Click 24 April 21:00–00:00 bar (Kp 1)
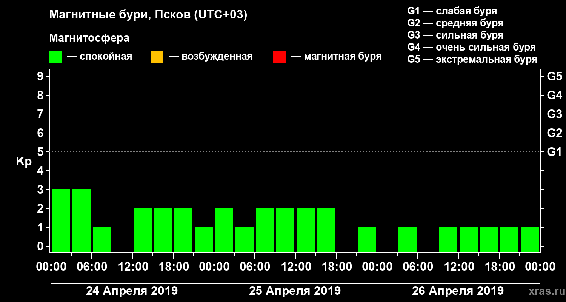The width and height of the screenshot is (566, 302). [x=204, y=239]
